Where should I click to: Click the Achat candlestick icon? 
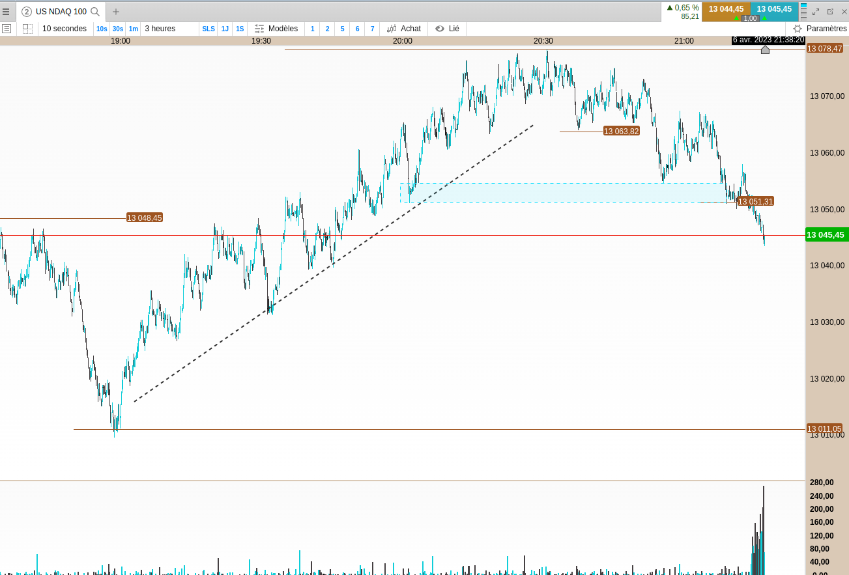click(392, 29)
